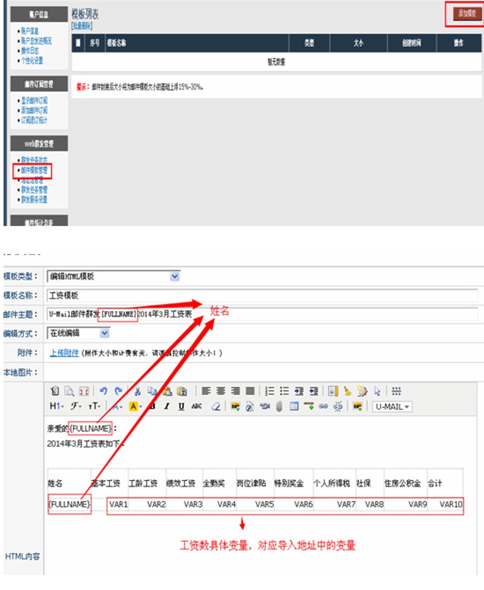Screen dimensions: 484x590
Task: Click the 批量删除 link
Action: 82,25
